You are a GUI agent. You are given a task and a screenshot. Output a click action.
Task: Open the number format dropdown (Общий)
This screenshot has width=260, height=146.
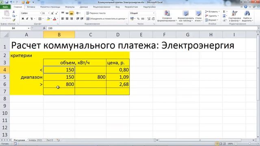[154, 13]
